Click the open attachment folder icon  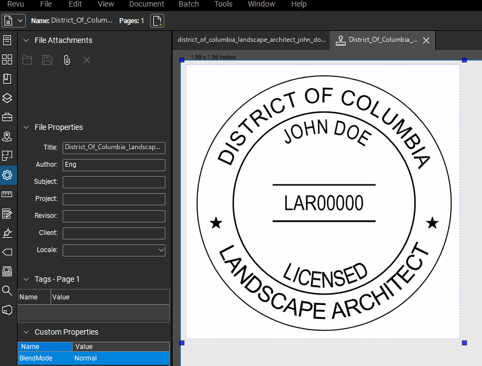[x=27, y=60]
